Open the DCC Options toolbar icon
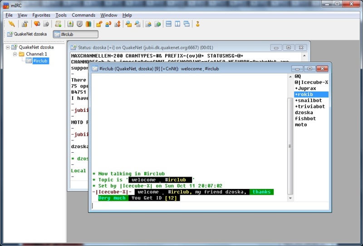This screenshot has width=363, height=246. 118,24
